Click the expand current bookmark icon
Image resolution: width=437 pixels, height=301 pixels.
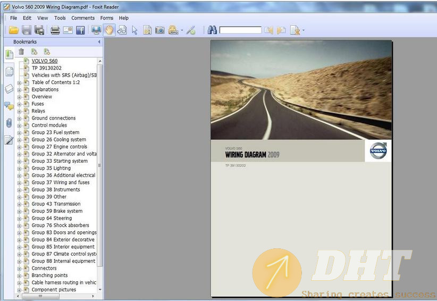pyautogui.click(x=34, y=52)
